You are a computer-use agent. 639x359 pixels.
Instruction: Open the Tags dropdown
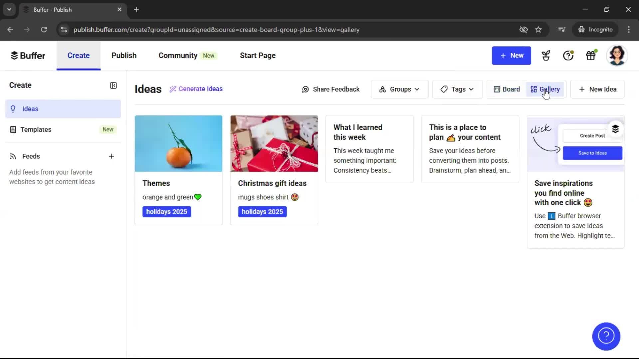coord(457,89)
